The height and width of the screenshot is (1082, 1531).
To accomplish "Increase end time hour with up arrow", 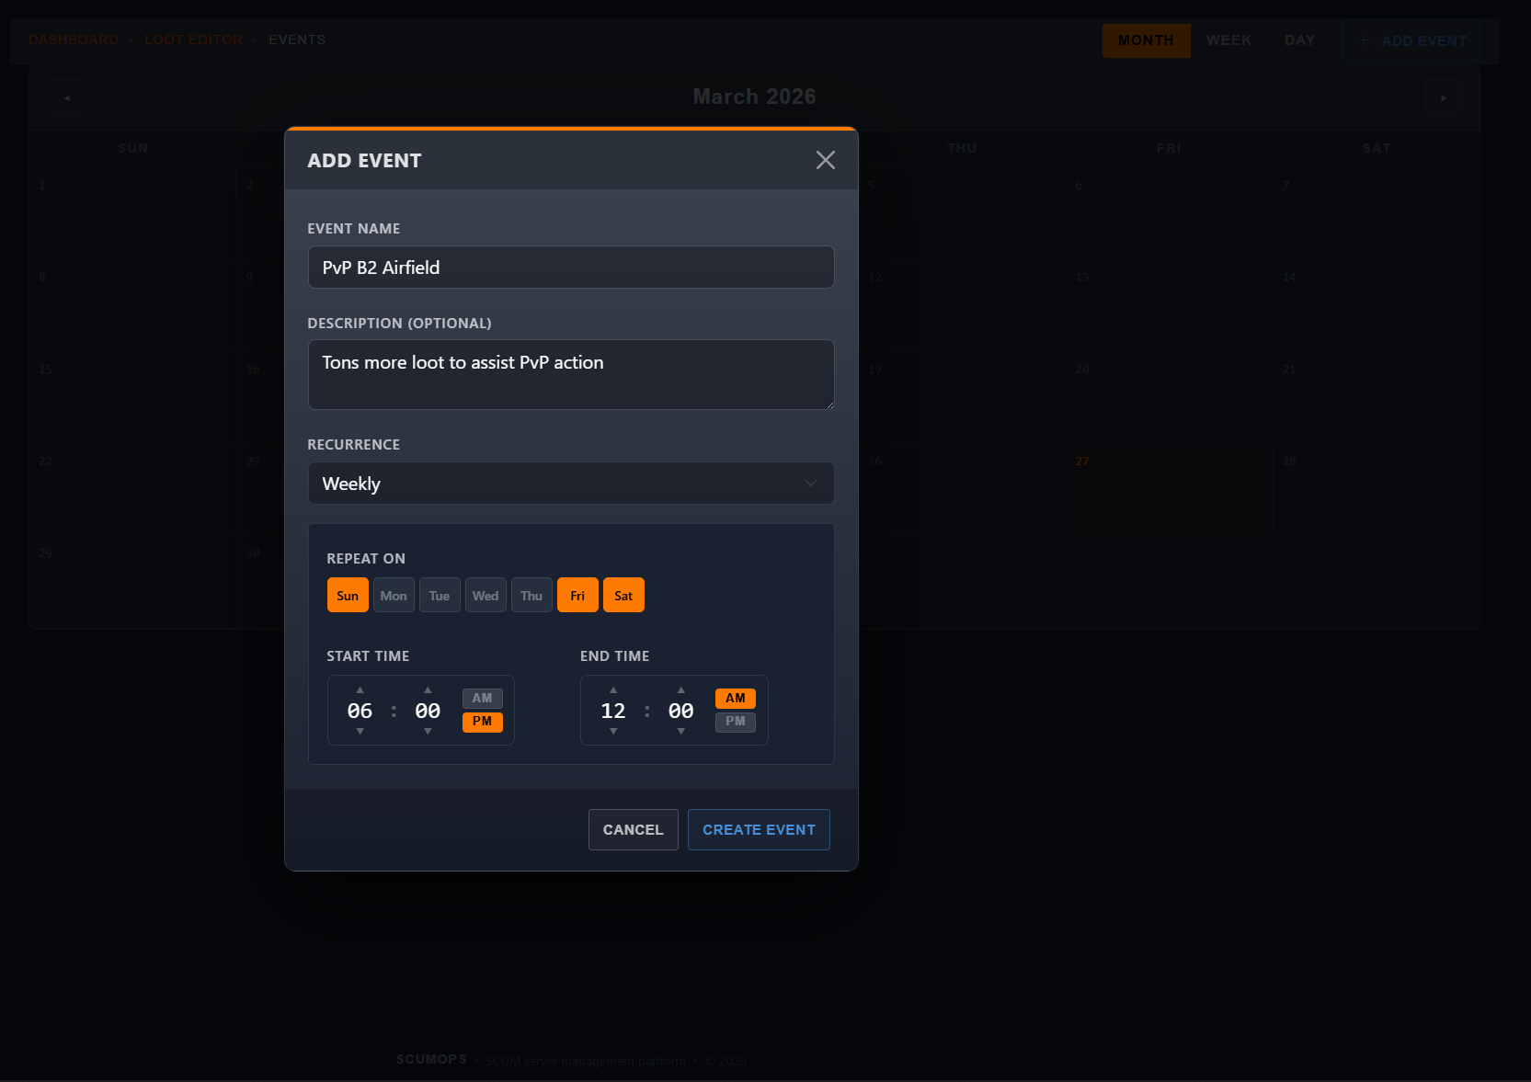I will (613, 689).
